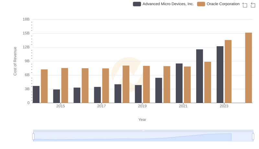Click the Year axis title
This screenshot has width=259, height=149.
click(142, 120)
